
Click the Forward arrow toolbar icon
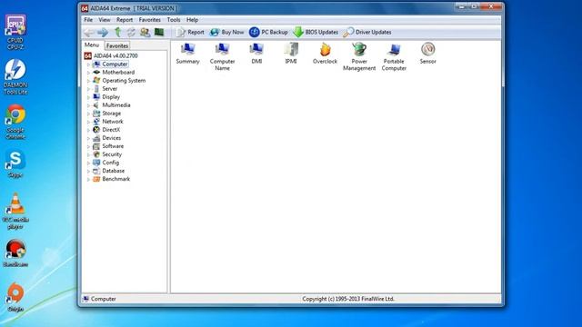(x=103, y=33)
